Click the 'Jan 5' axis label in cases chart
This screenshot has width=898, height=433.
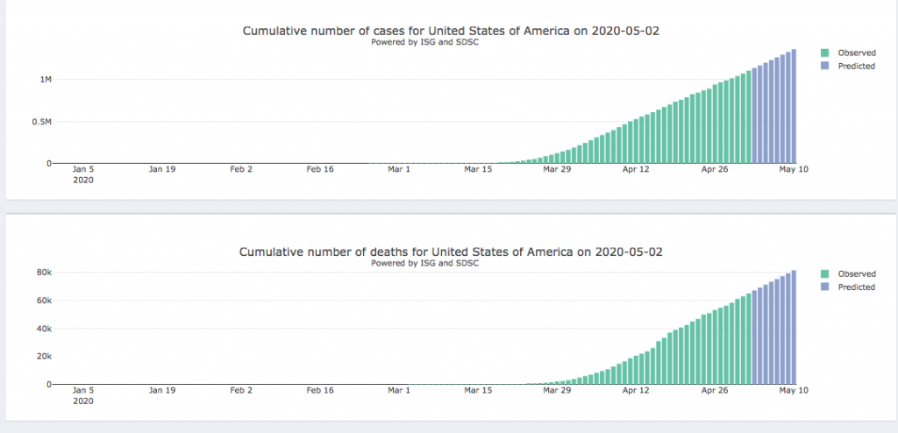[82, 170]
